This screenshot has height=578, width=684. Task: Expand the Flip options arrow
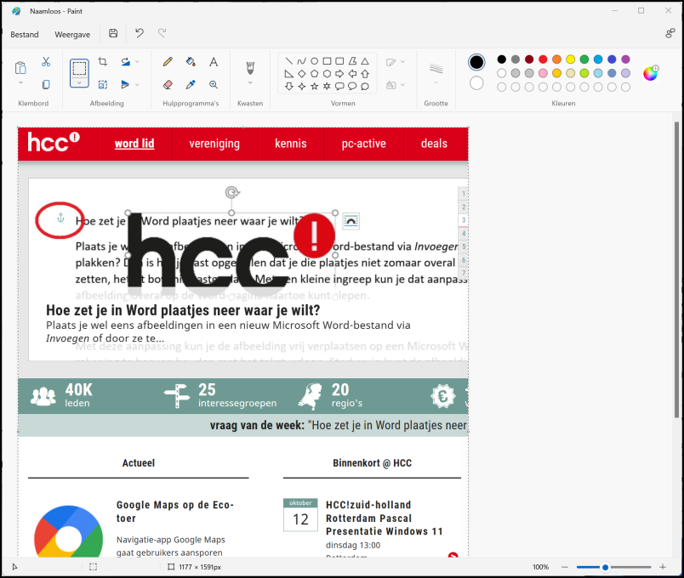pyautogui.click(x=137, y=84)
